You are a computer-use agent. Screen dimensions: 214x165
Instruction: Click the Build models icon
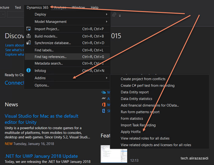[x=28, y=36]
